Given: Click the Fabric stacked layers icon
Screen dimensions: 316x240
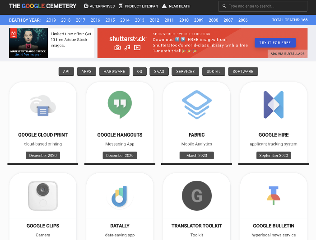Looking at the screenshot, I should [197, 105].
